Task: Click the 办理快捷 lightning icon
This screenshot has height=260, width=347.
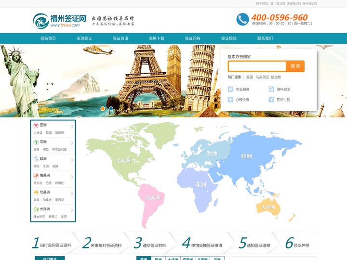Action: pos(230,100)
